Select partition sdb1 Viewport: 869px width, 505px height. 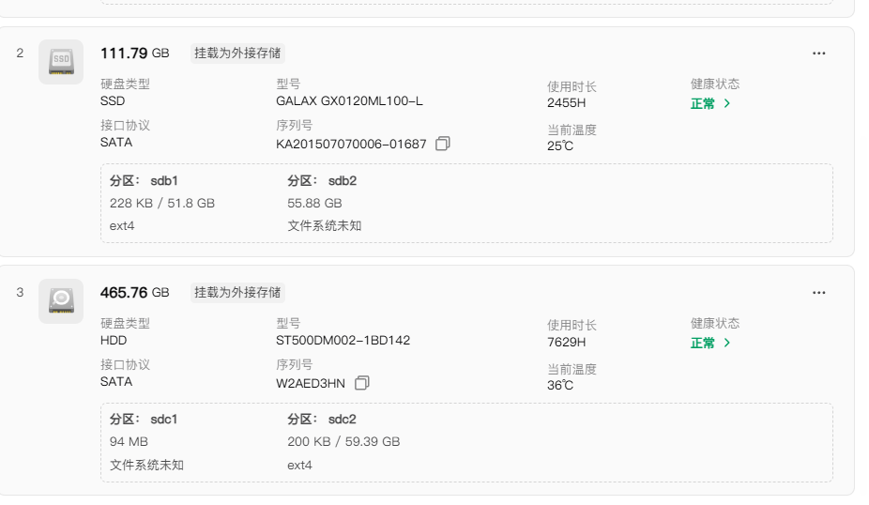pos(144,180)
